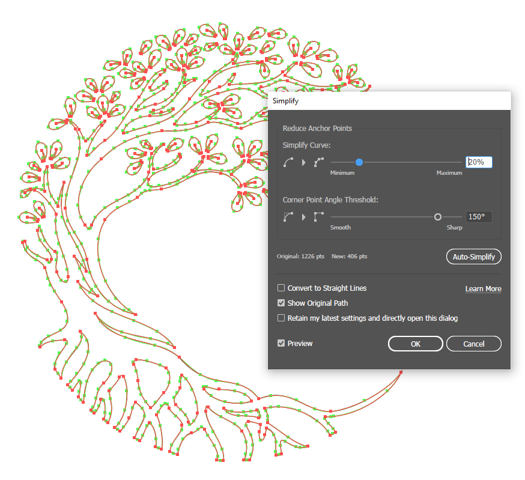The height and width of the screenshot is (480, 525).
Task: Click the Simplify Curve percentage field showing 20%
Action: pyautogui.click(x=479, y=162)
